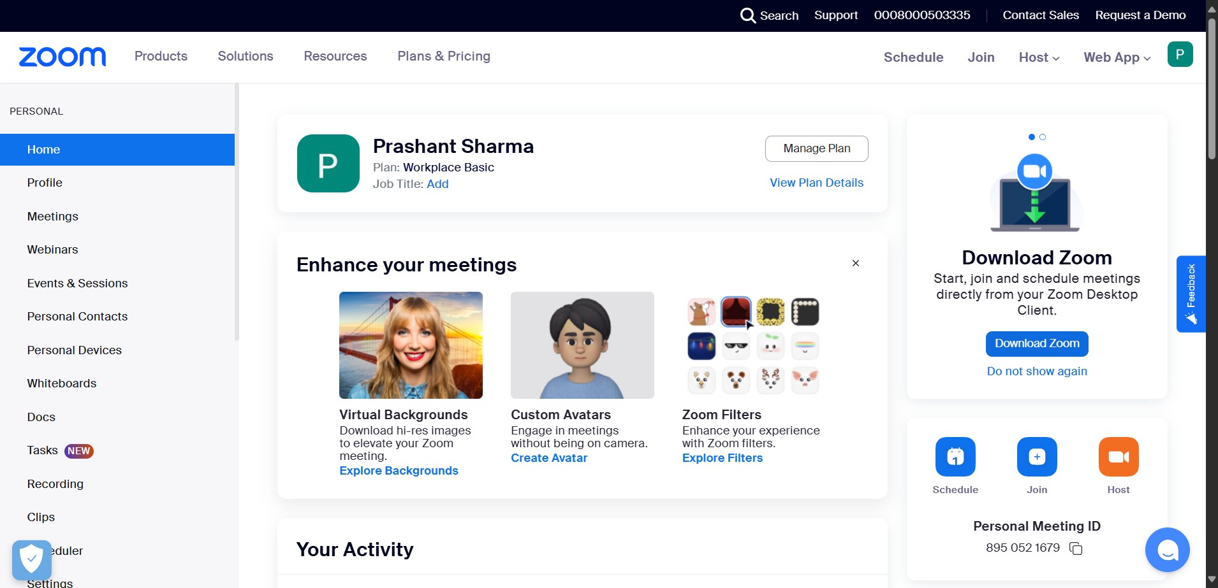The height and width of the screenshot is (588, 1218).
Task: Click Contact Sales in top bar
Action: (x=1041, y=15)
